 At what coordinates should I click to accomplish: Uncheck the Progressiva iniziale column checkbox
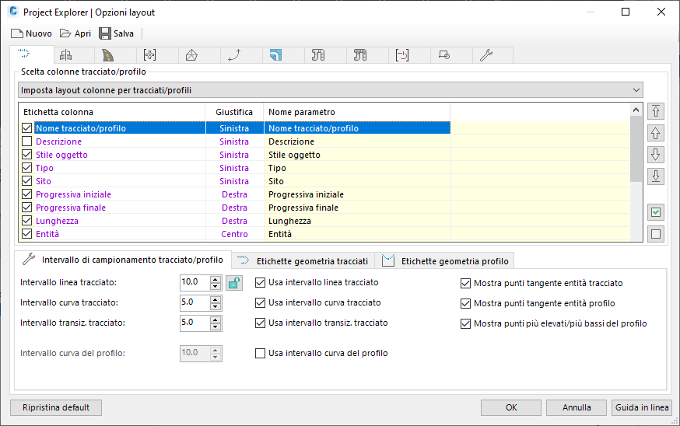click(27, 194)
